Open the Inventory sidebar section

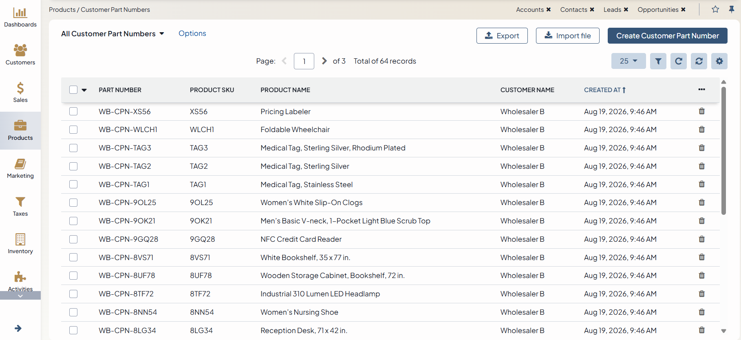click(20, 244)
